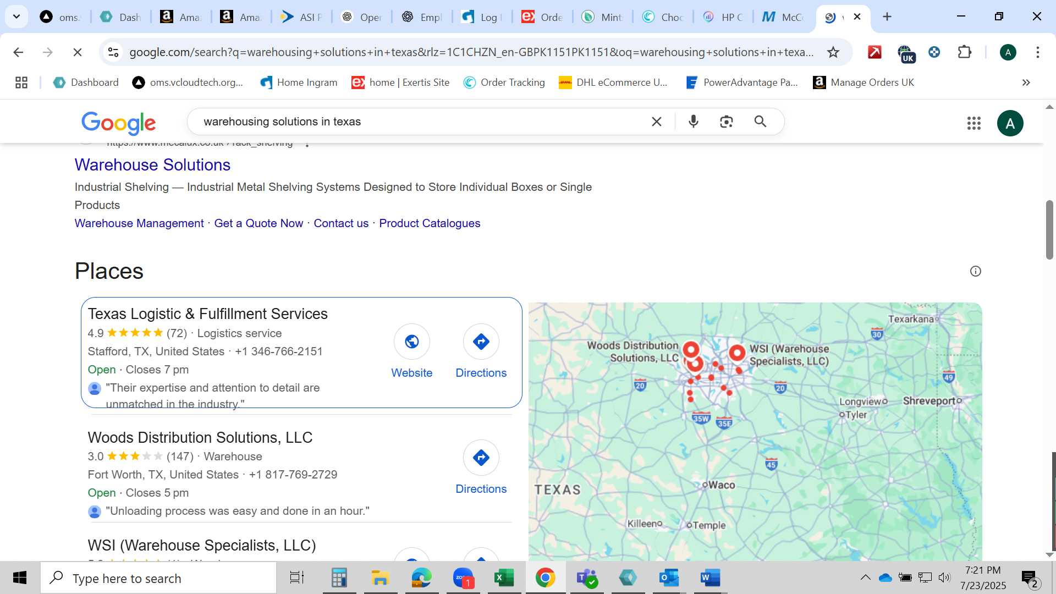The height and width of the screenshot is (594, 1056).
Task: Bookmark this page with the star icon
Action: (x=833, y=52)
